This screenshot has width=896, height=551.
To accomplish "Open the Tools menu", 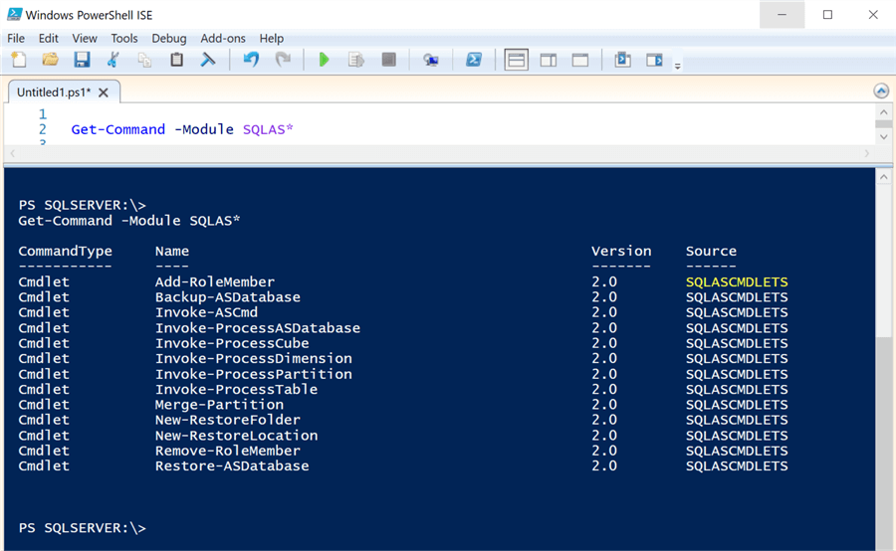I will (x=124, y=38).
